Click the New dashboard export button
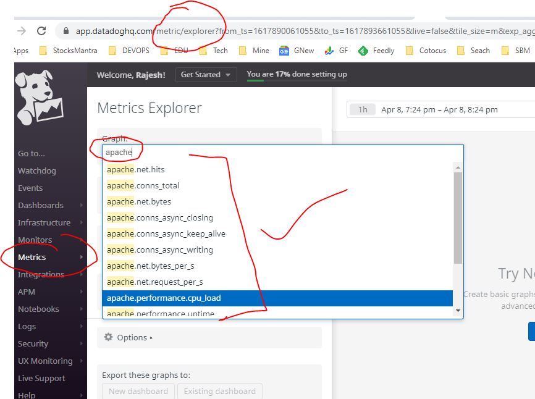This screenshot has width=535, height=399. [138, 391]
